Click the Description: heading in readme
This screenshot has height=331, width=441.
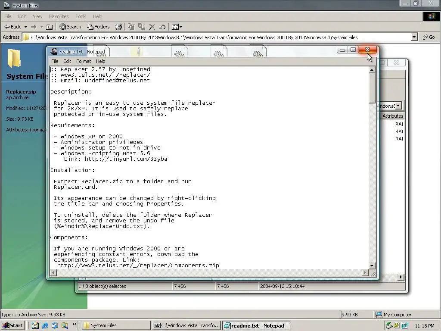pyautogui.click(x=71, y=92)
